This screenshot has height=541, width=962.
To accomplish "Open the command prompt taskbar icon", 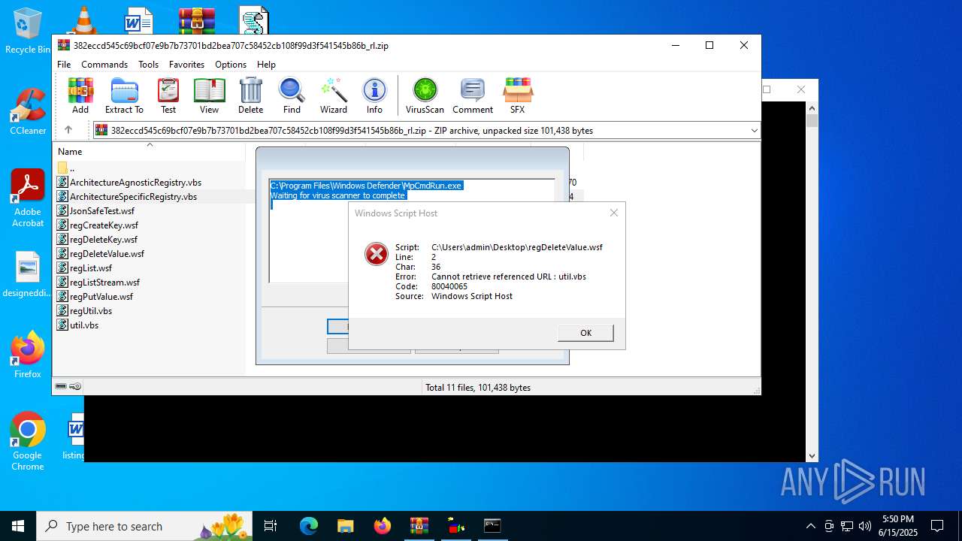I will (x=492, y=526).
